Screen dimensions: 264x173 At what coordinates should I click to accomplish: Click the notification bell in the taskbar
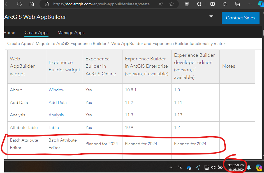coord(249,167)
